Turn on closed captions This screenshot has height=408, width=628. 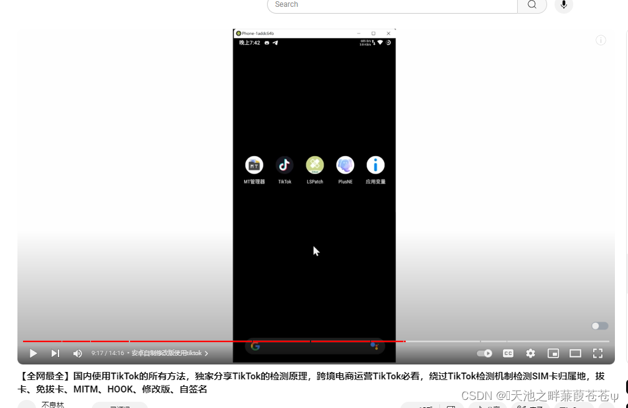pos(508,353)
